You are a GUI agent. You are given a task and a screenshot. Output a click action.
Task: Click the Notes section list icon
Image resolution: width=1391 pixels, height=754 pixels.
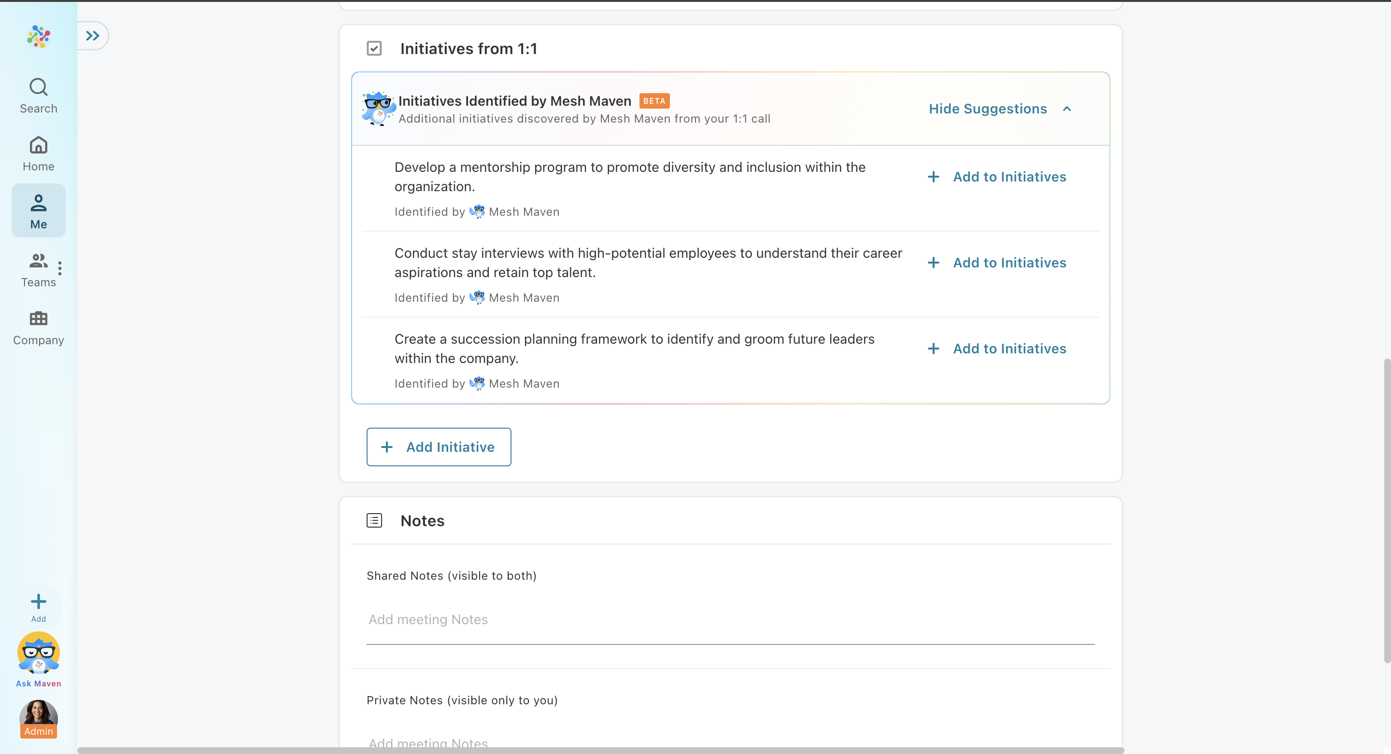pyautogui.click(x=374, y=520)
